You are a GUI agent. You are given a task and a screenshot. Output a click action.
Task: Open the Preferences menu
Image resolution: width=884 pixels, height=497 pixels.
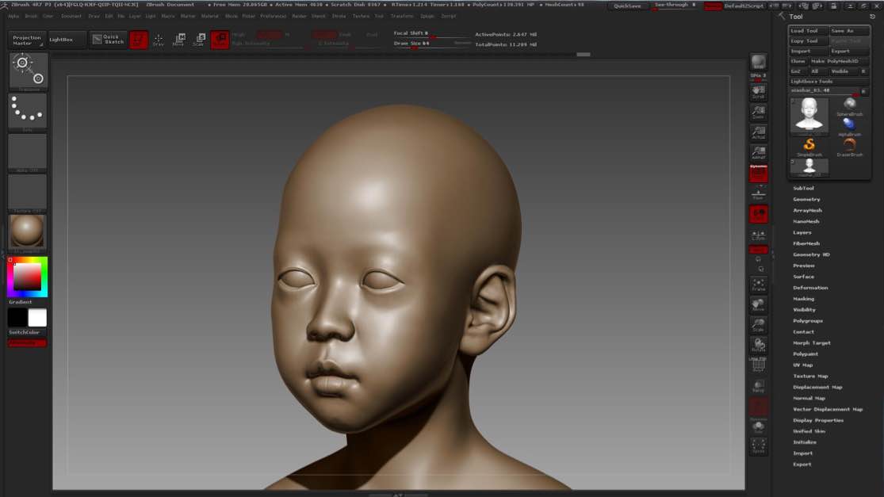click(x=274, y=16)
